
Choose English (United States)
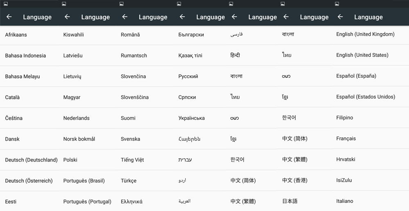tap(362, 55)
